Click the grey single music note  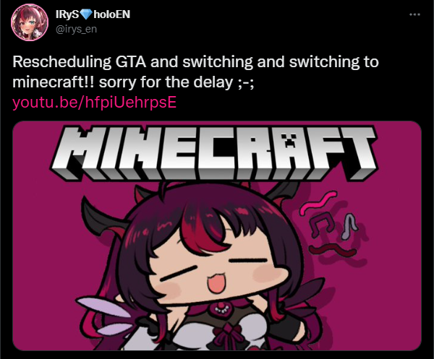coord(349,226)
